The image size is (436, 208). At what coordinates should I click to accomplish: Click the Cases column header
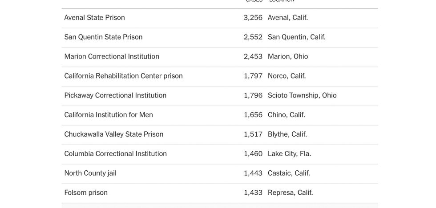tap(254, 1)
